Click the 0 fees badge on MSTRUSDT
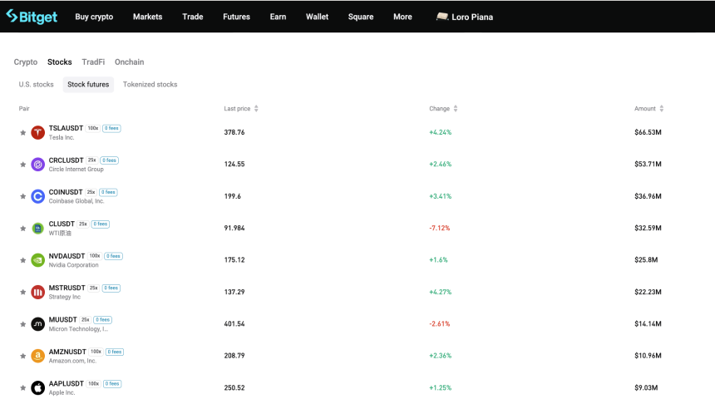 click(x=111, y=288)
